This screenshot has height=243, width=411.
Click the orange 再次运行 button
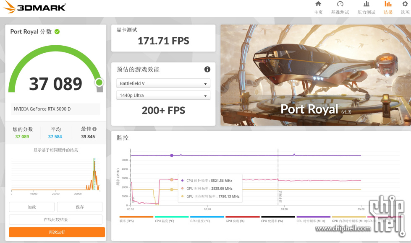pos(57,232)
